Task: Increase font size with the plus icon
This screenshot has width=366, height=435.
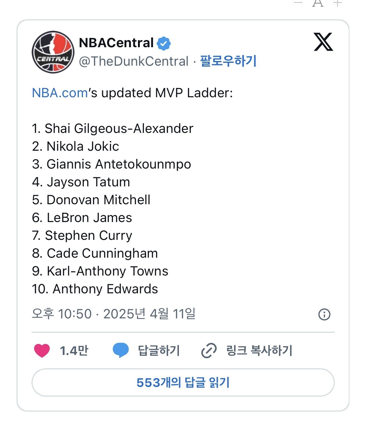Action: tap(338, 3)
